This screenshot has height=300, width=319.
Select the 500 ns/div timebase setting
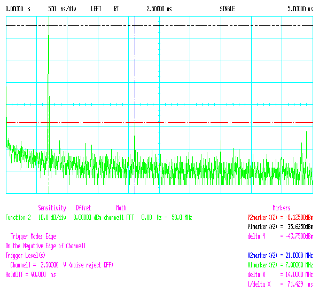[63, 9]
